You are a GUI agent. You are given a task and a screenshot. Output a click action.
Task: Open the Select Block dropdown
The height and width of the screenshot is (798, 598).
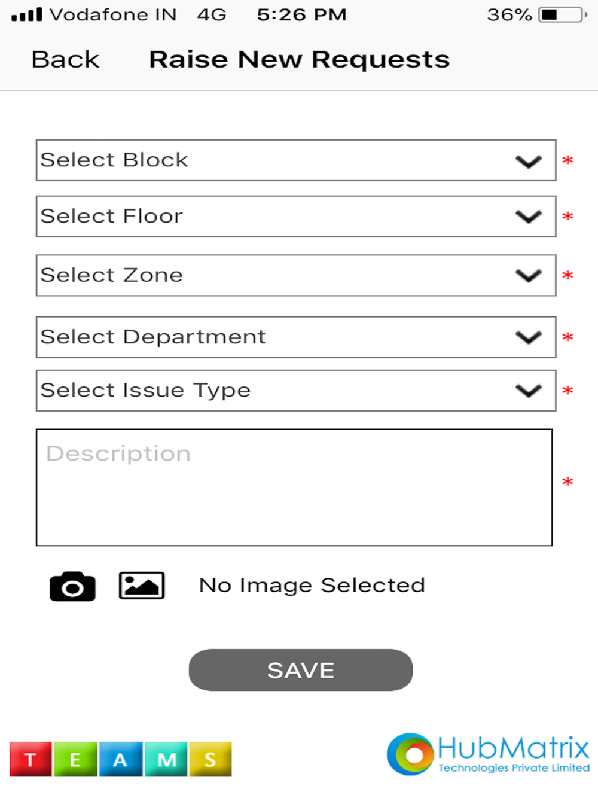click(x=296, y=160)
